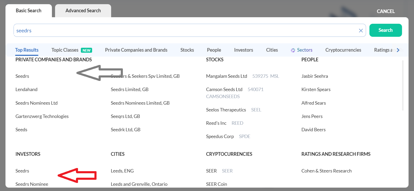414x191 pixels.
Task: Open Jasbir Seehra person result
Action: pyautogui.click(x=315, y=76)
